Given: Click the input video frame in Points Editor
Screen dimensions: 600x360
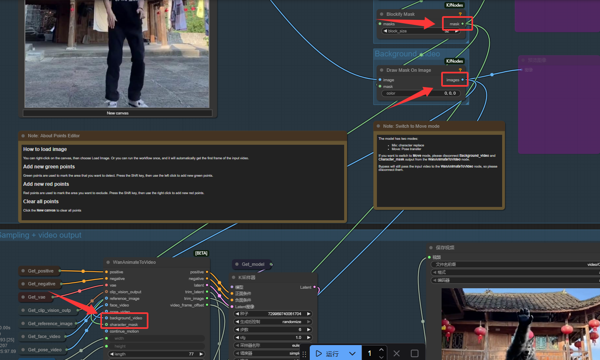Looking at the screenshot, I should click(x=117, y=54).
